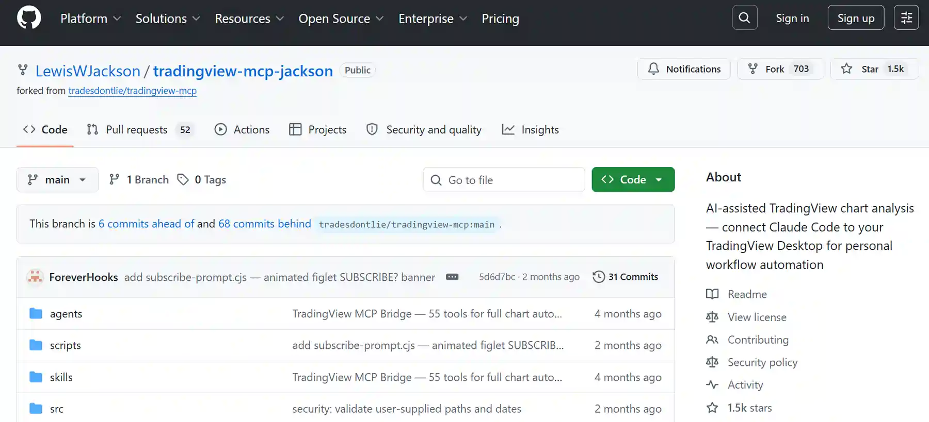The height and width of the screenshot is (422, 929).
Task: Focus the Go to file search field
Action: (x=504, y=179)
